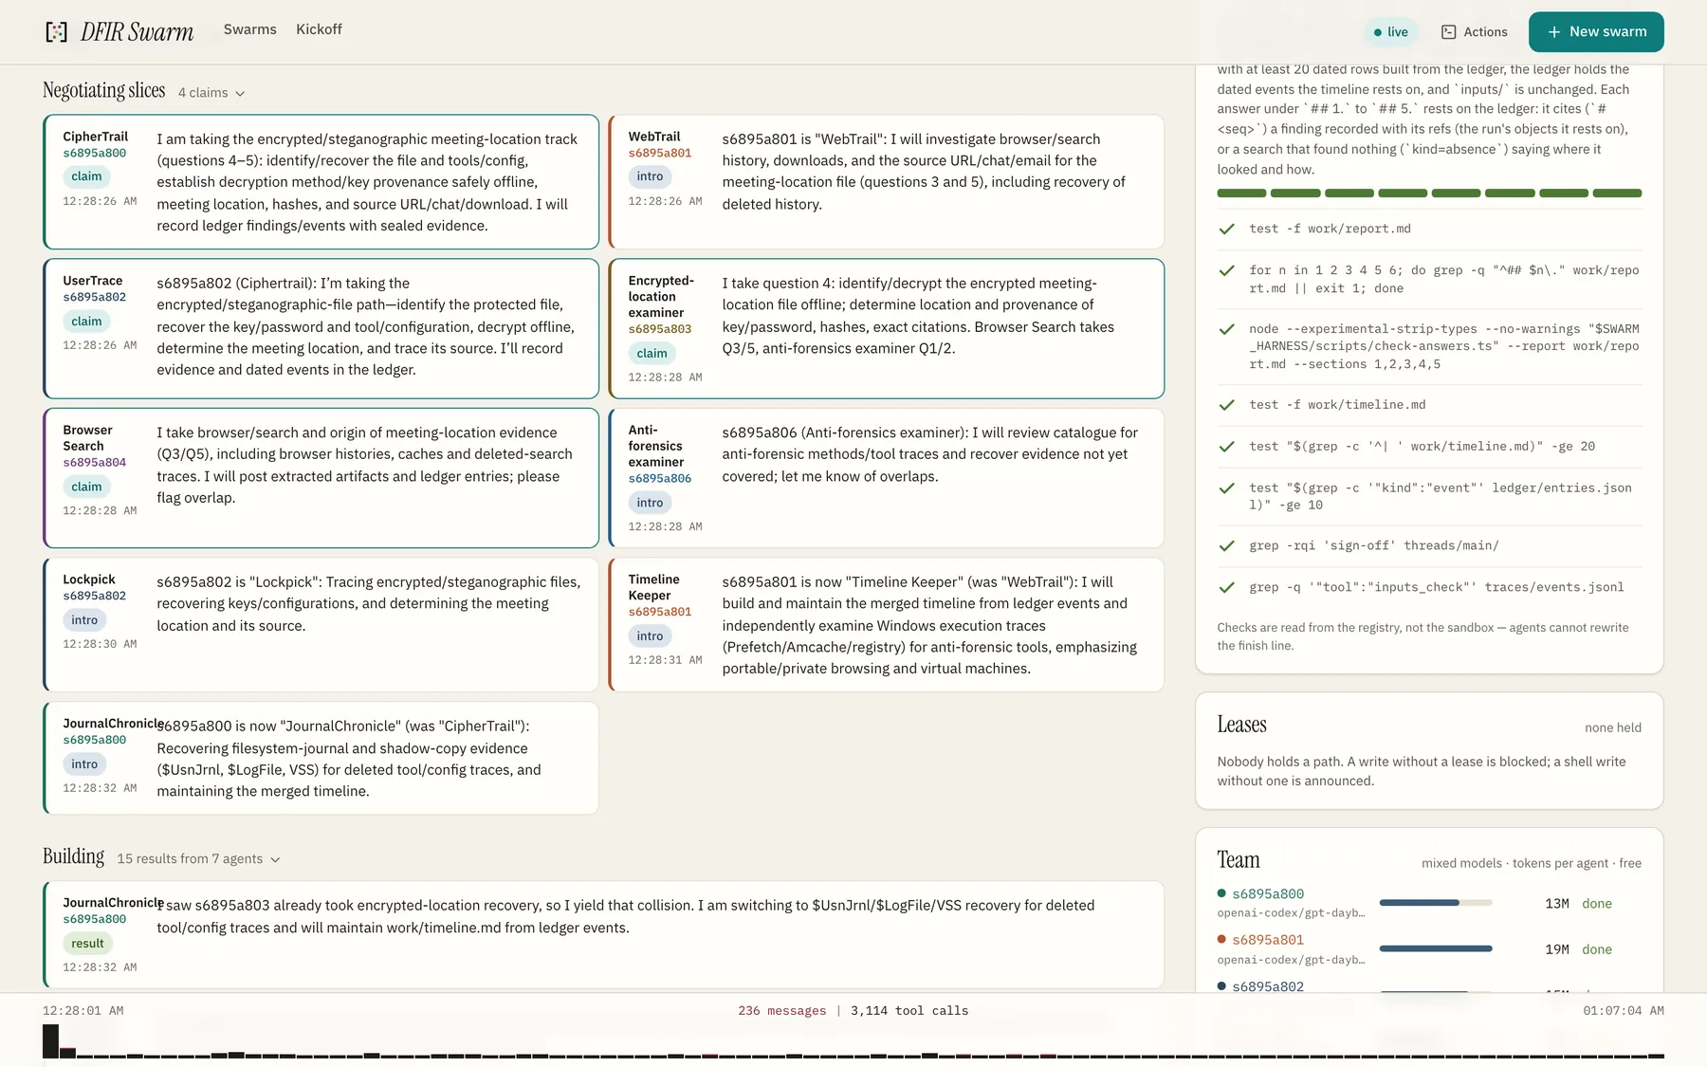This screenshot has width=1707, height=1067.
Task: Click the Team panel heading
Action: [1239, 860]
